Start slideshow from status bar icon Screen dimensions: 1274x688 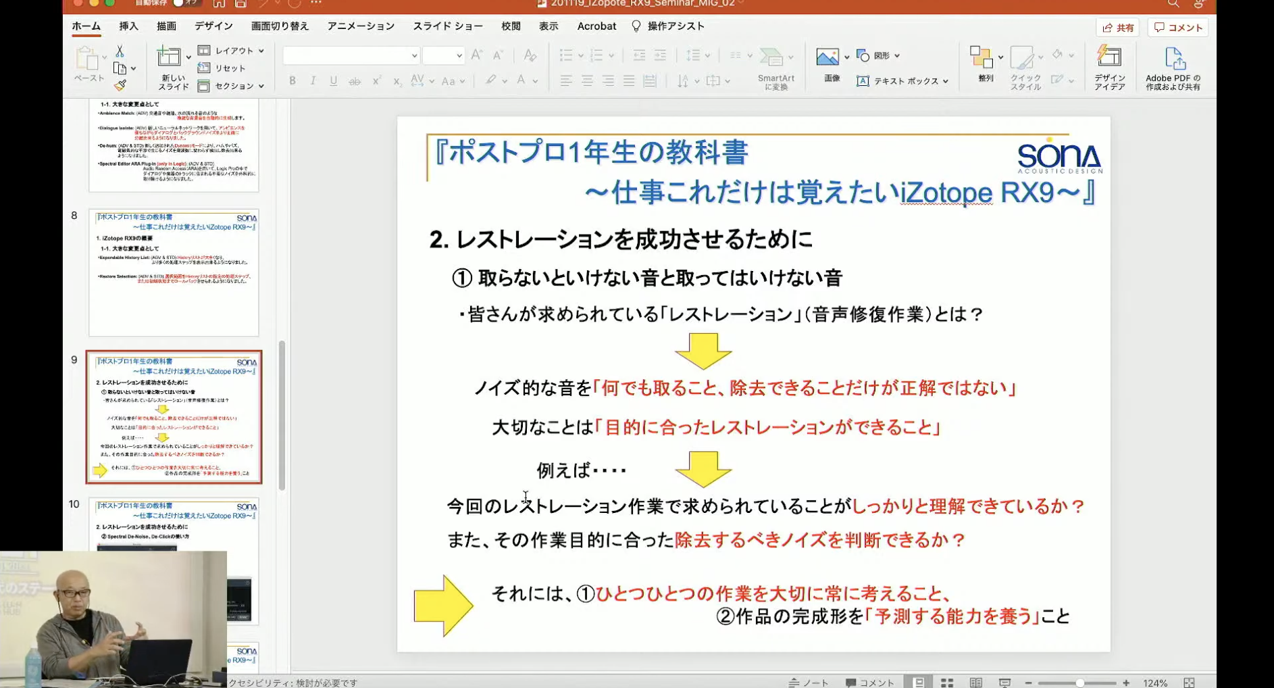point(1004,683)
